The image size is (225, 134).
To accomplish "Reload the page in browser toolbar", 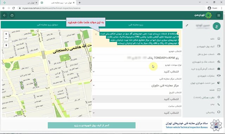I will 13,8.
